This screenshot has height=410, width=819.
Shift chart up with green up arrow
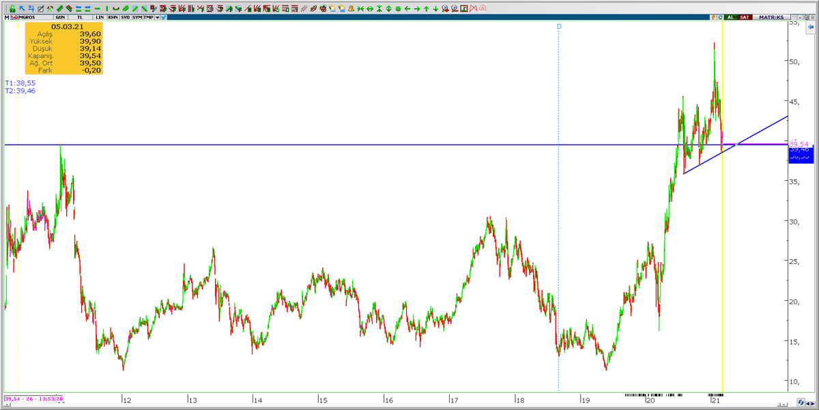click(426, 8)
